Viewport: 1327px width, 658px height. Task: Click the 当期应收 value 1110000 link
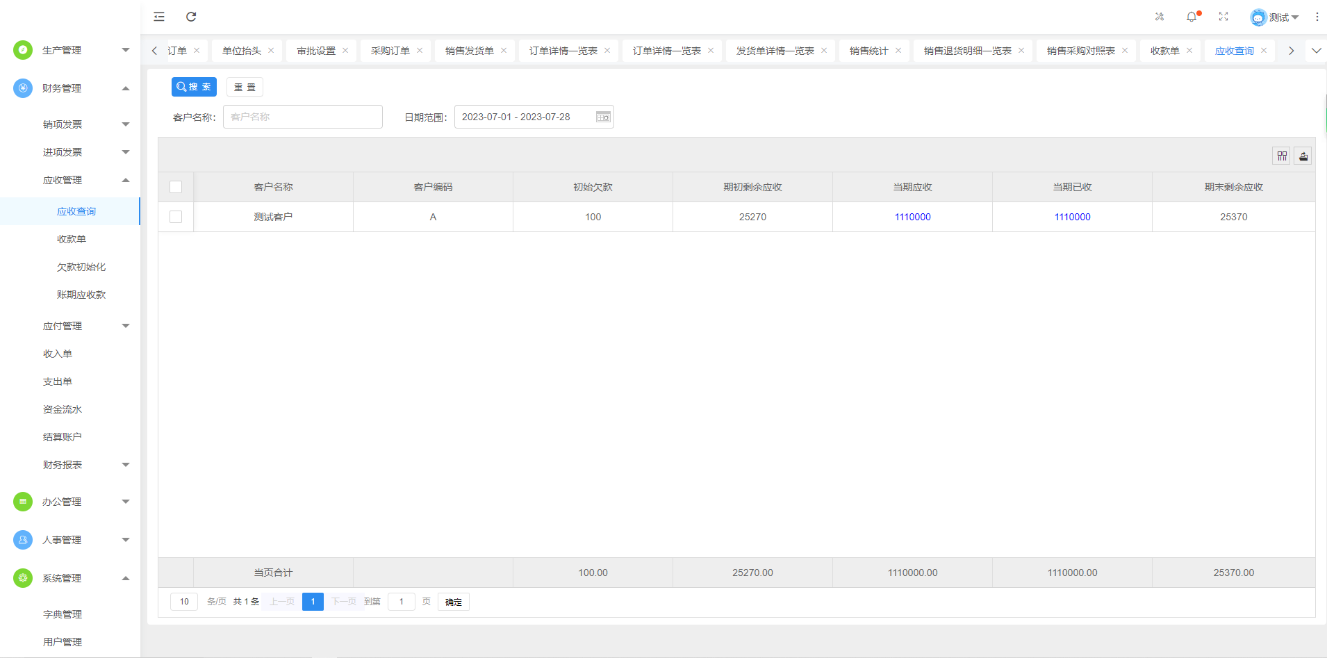(x=912, y=217)
